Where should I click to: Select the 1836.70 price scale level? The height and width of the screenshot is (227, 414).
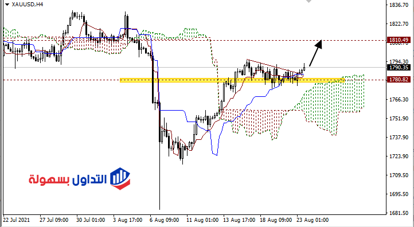click(399, 5)
